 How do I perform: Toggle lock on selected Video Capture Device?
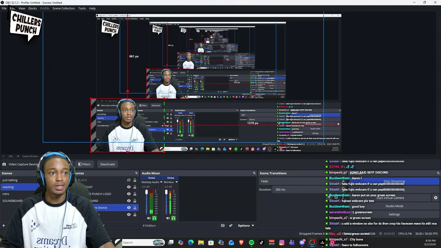(x=135, y=208)
